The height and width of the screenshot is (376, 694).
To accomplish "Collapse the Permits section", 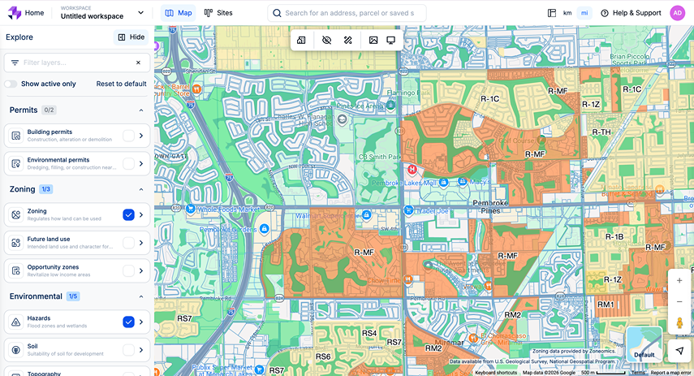I will [x=140, y=110].
